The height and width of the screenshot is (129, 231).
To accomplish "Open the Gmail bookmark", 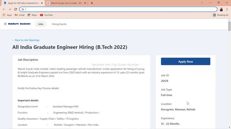I will pos(19,15).
